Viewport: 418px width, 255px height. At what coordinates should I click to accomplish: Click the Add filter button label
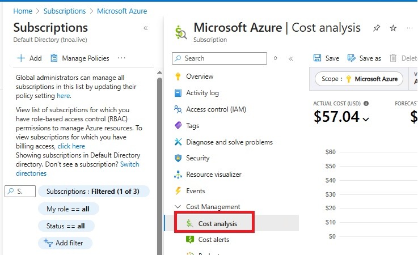pyautogui.click(x=69, y=243)
